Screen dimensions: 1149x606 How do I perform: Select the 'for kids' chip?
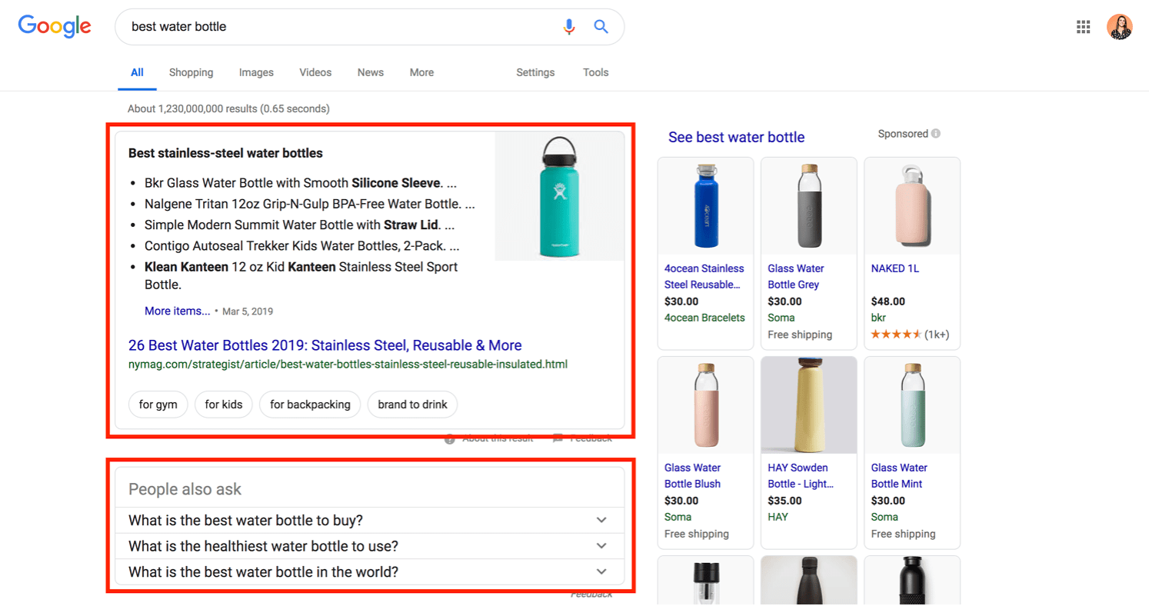click(224, 405)
